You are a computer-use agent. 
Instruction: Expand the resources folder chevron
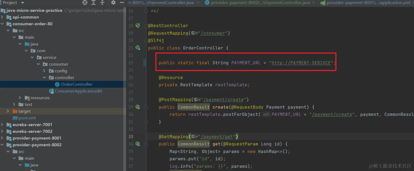[20, 98]
